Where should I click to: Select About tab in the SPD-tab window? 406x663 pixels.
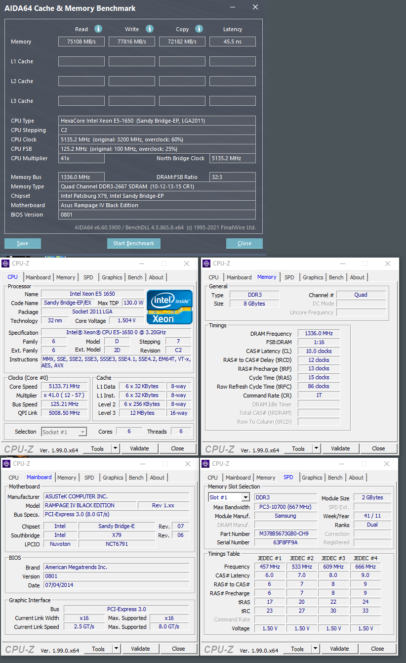[x=356, y=478]
